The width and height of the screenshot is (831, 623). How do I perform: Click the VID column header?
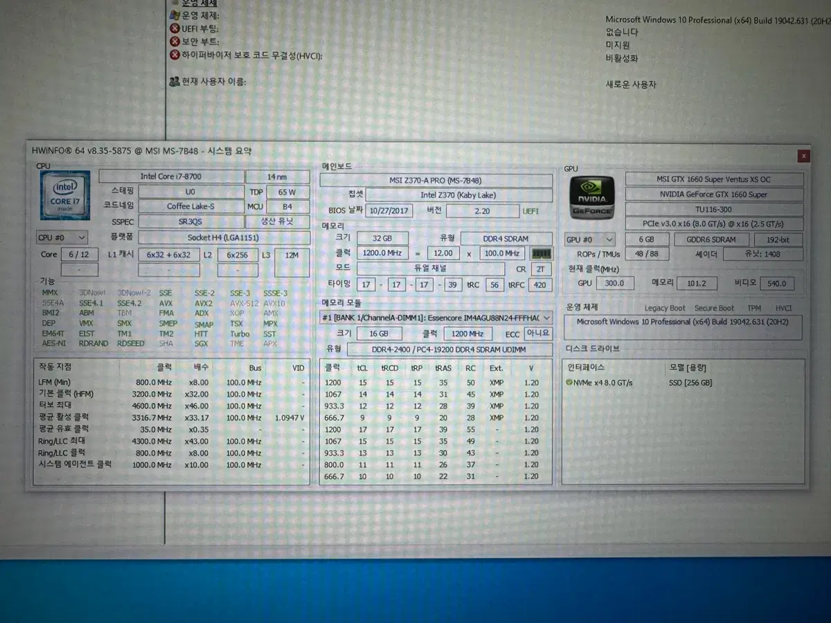298,368
